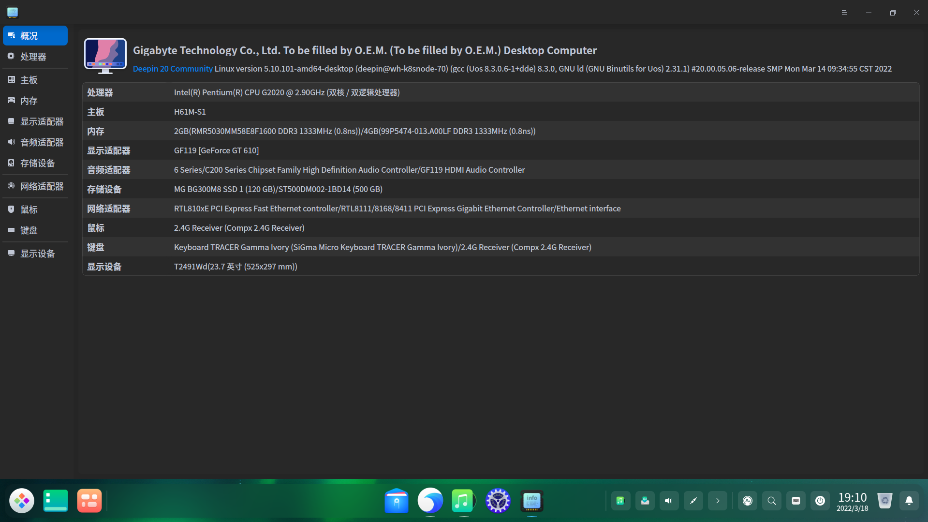Select 网络适配器 sidebar entry

pyautogui.click(x=35, y=186)
